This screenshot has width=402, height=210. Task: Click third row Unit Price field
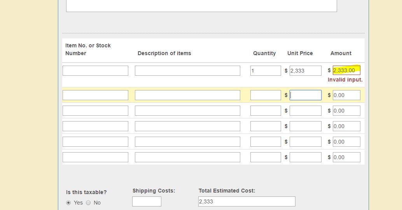(305, 111)
